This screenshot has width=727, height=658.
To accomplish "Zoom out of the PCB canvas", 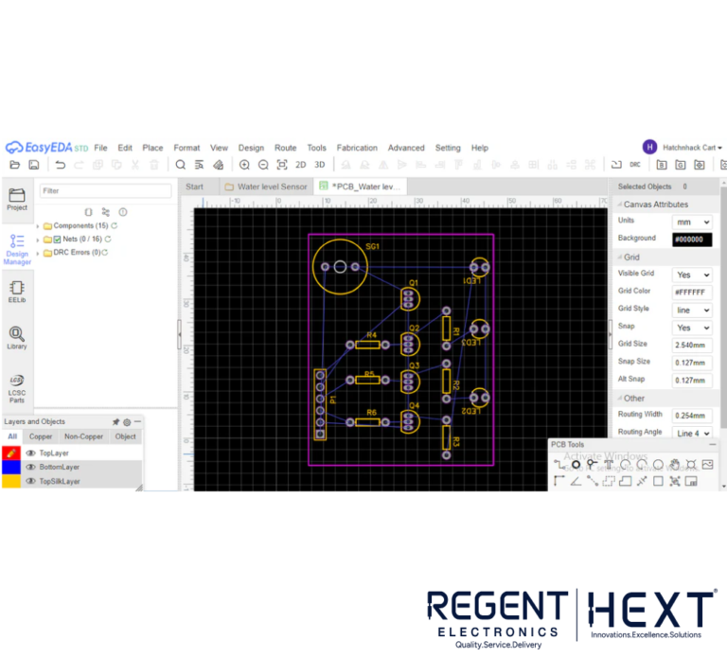I will pyautogui.click(x=263, y=165).
